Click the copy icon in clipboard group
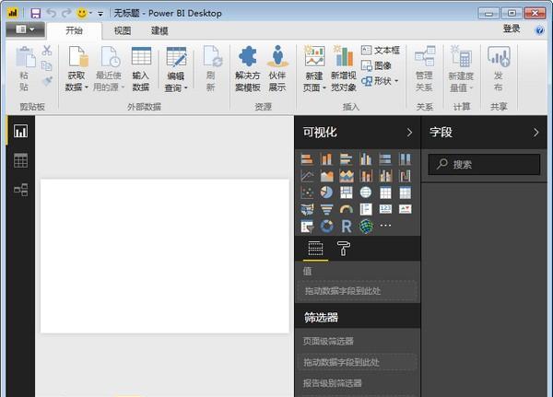This screenshot has height=397, width=553. click(x=47, y=66)
